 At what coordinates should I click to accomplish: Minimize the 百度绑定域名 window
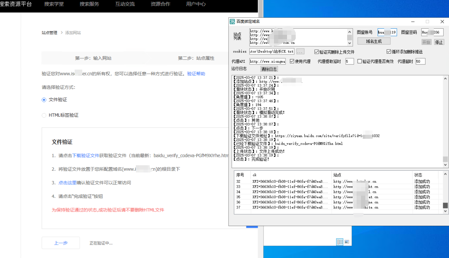pos(413,21)
